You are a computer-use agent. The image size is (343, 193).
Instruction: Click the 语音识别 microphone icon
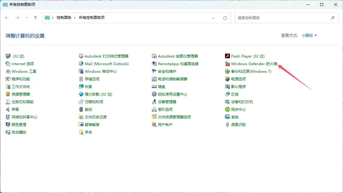coord(227,125)
